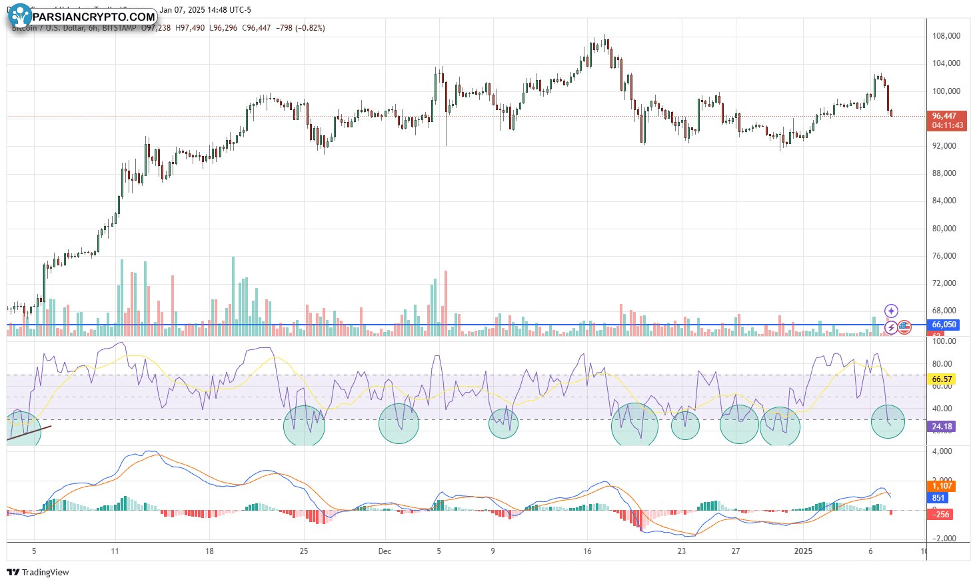Screen dimensions: 977x584
Task: Click the red −256 histogram value label
Action: click(x=940, y=514)
